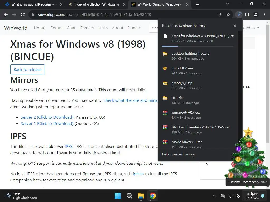Open the Windows Start menu
Screen dimensions: 270x202
click(x=118, y=196)
